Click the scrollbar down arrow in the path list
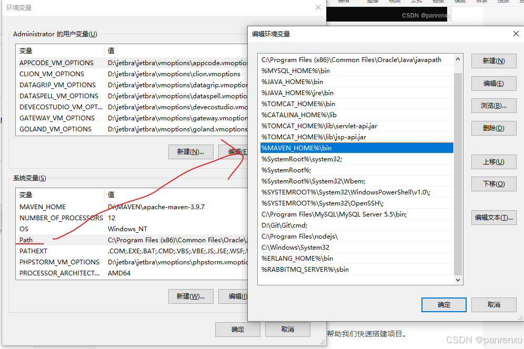 coord(457,280)
